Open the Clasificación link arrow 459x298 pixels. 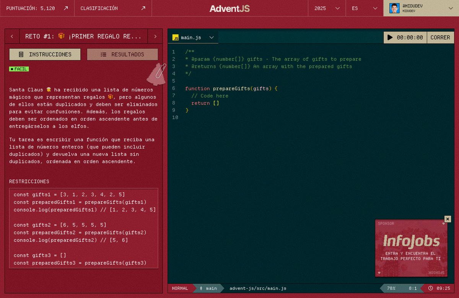pyautogui.click(x=143, y=8)
